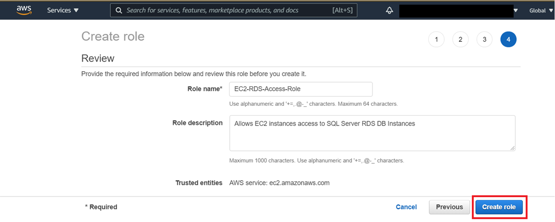Viewport: 555px width, 222px height.
Task: Click the Cancel link
Action: 407,207
